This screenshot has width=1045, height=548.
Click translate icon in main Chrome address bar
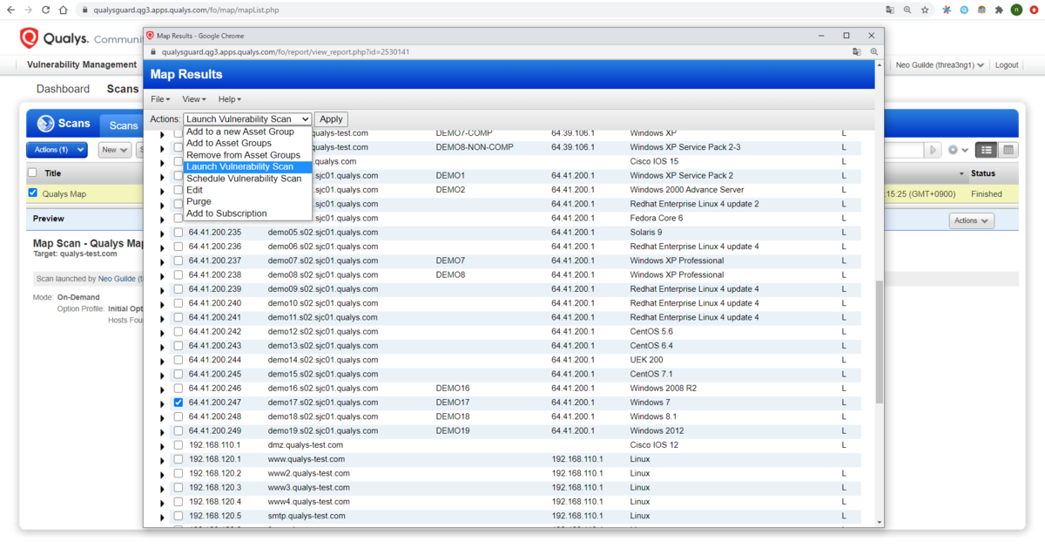pos(890,10)
